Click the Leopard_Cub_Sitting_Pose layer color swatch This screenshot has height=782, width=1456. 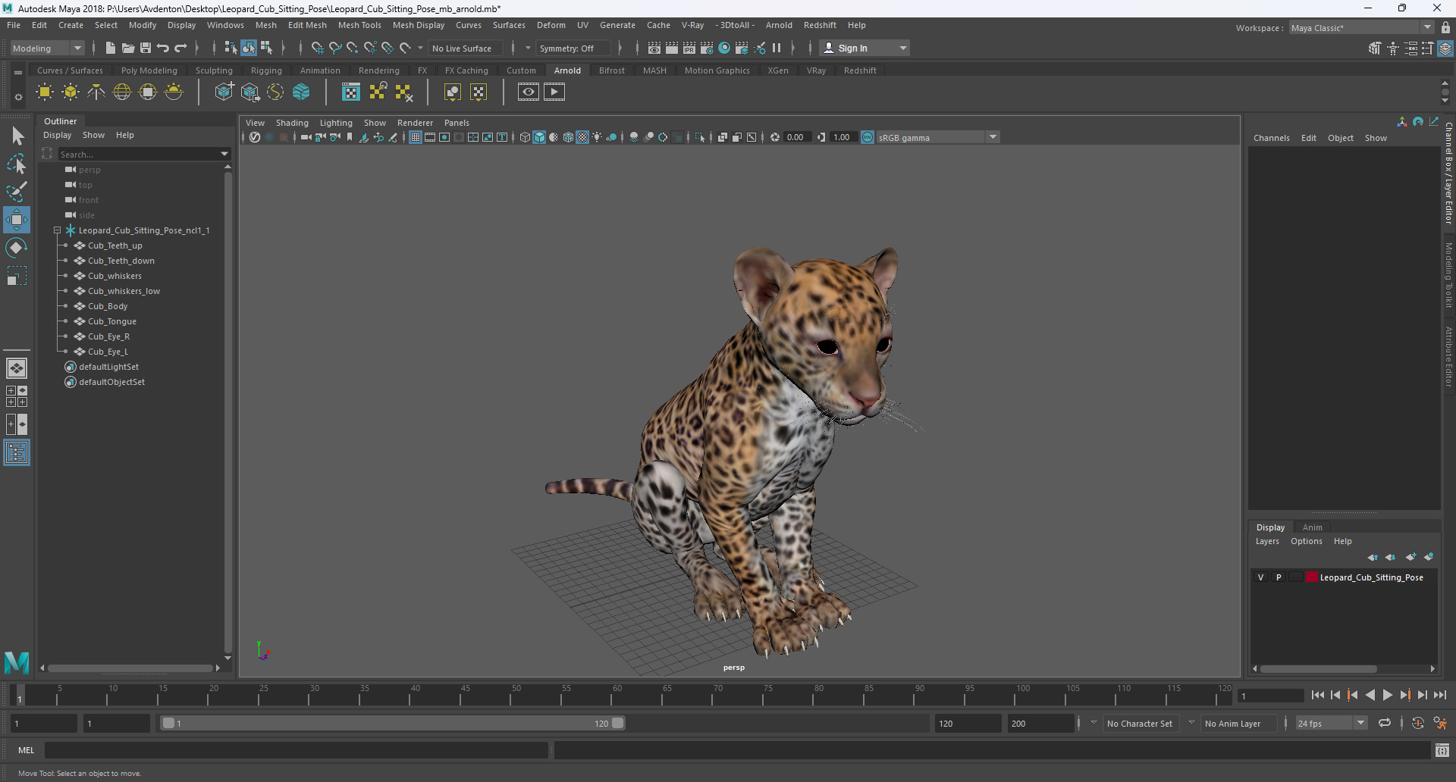(1311, 577)
